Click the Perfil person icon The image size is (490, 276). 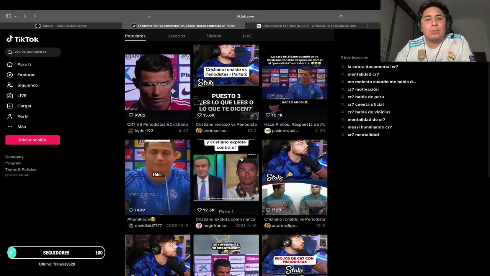(x=10, y=116)
